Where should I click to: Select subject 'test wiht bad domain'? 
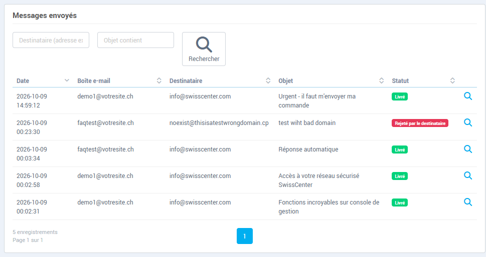click(307, 123)
